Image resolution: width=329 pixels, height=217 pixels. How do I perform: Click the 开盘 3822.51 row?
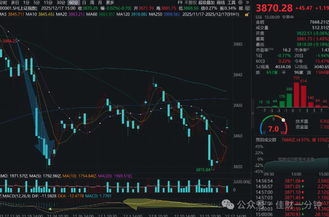(x=292, y=33)
